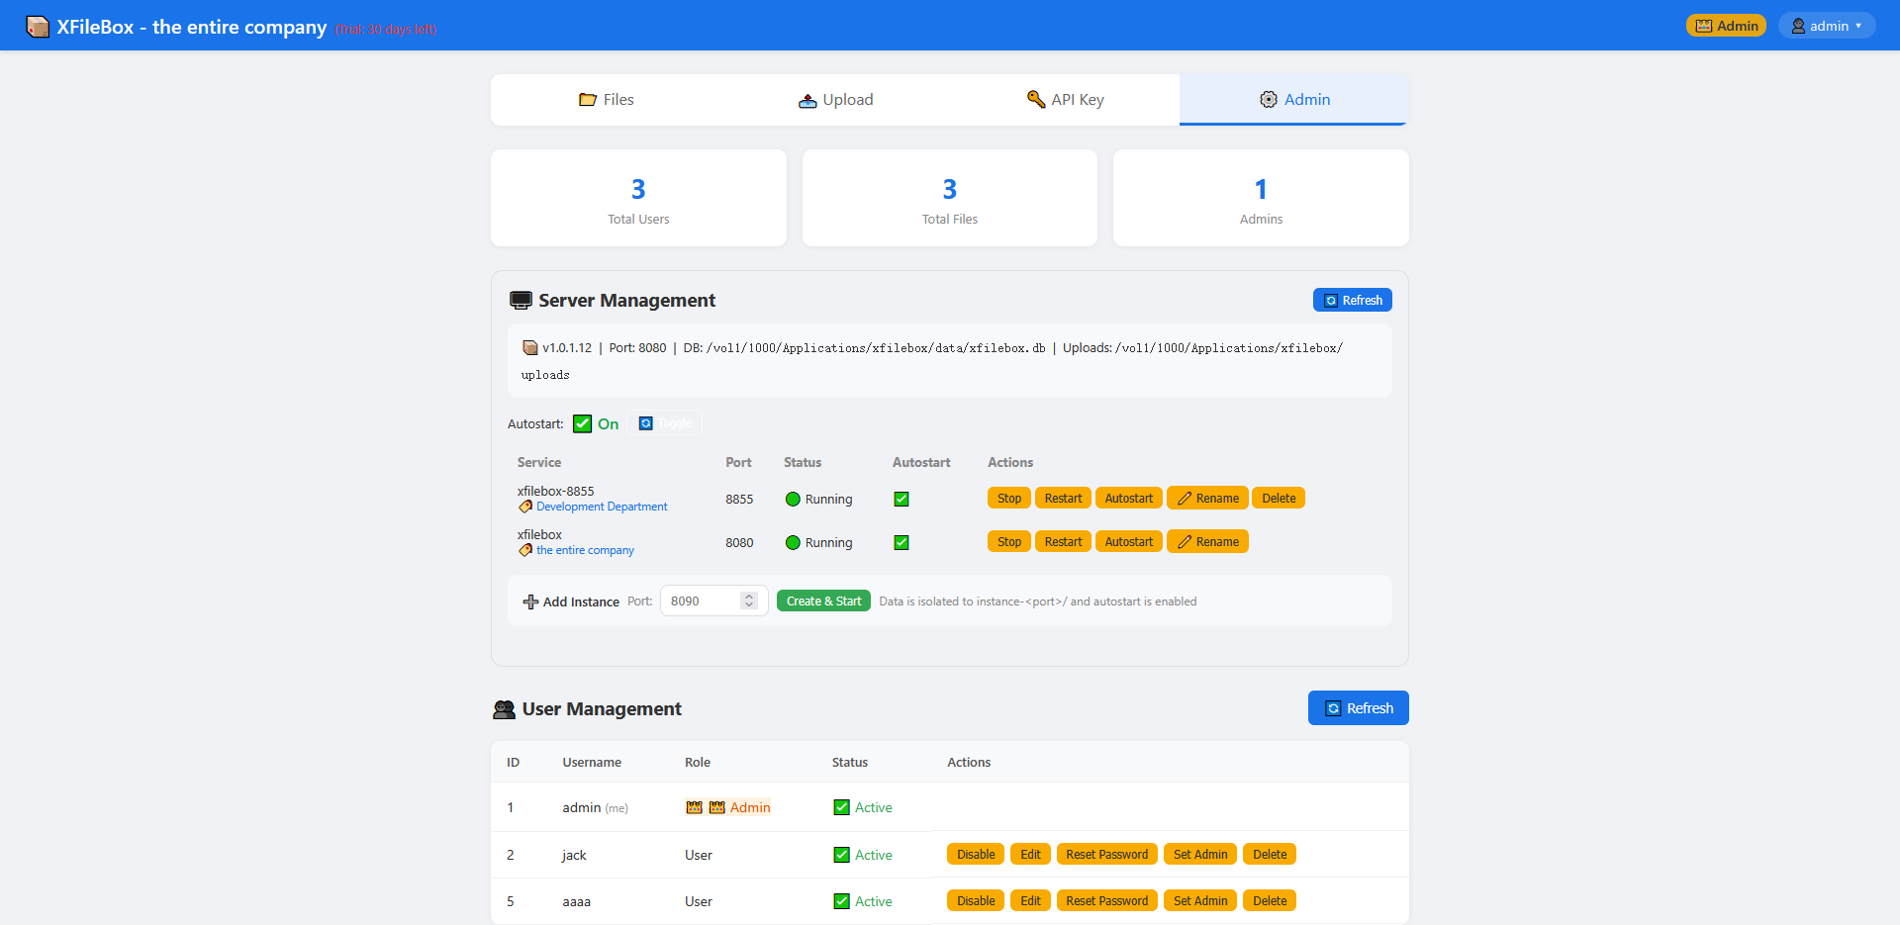Open the admin user dropdown menu
Screen dimensions: 1900x925
pos(1827,26)
